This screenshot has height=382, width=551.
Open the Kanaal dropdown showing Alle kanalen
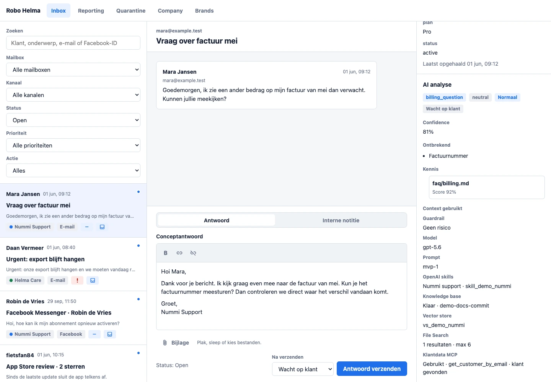coord(73,95)
